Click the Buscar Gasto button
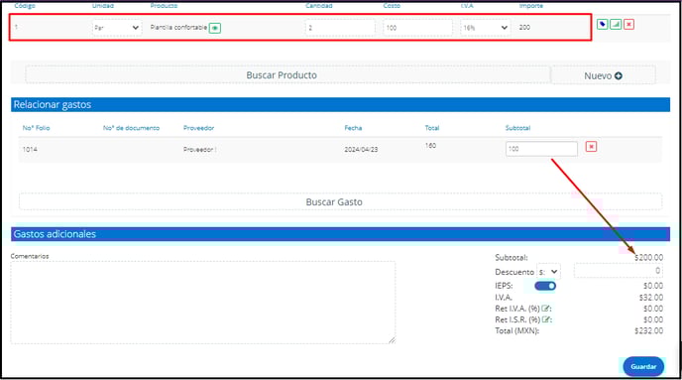The image size is (682, 380). point(340,202)
